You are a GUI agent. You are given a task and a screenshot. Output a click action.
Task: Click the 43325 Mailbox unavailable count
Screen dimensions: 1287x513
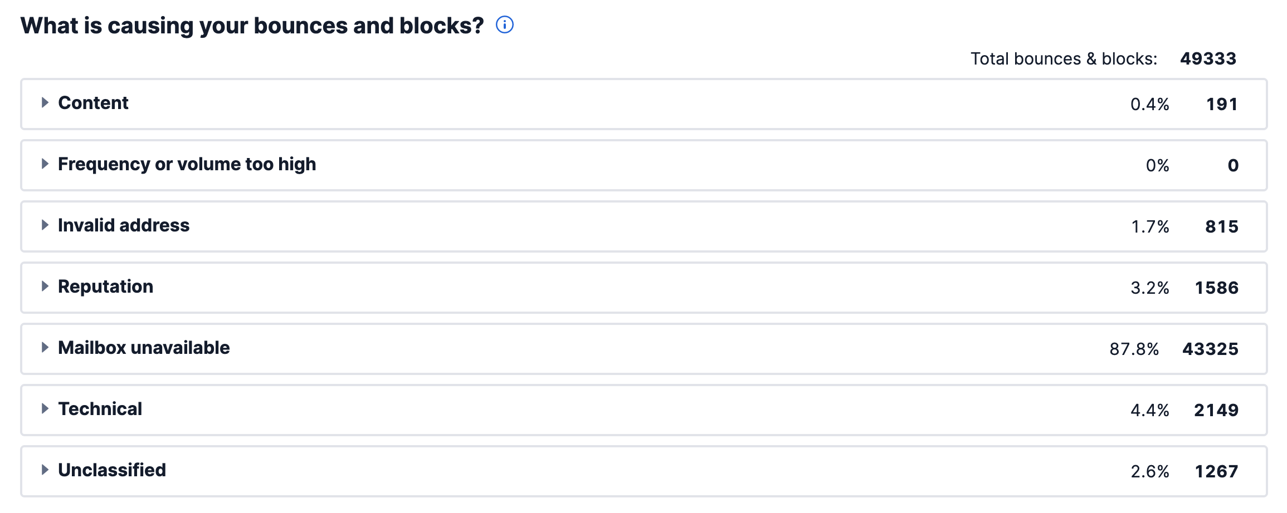(x=1210, y=349)
